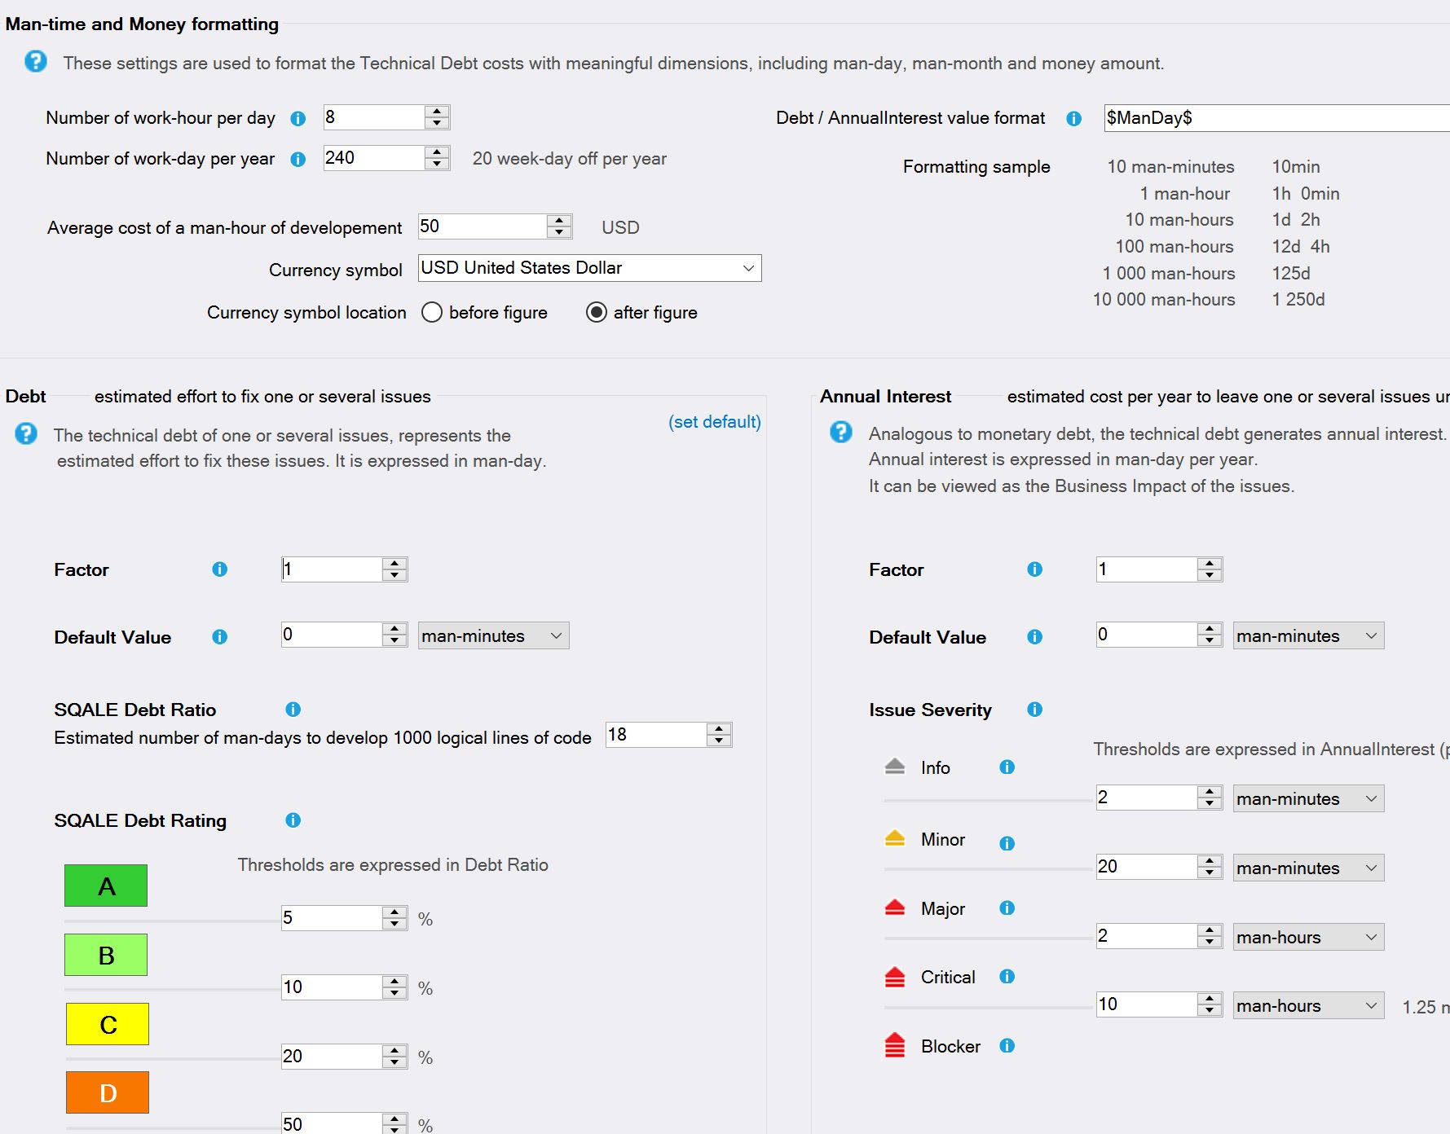The height and width of the screenshot is (1134, 1450).
Task: Click info icon next to Critical severity
Action: (1007, 977)
